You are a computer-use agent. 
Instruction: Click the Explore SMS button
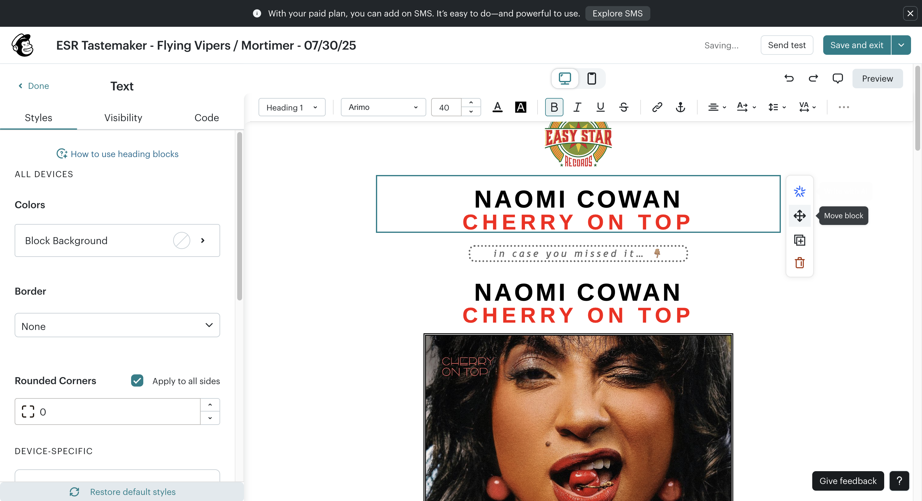coord(617,13)
